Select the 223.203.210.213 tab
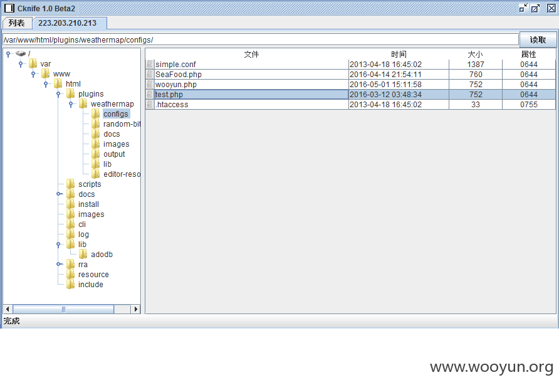The height and width of the screenshot is (385, 559). click(69, 23)
